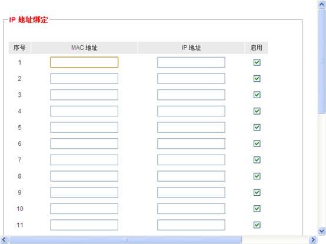
Task: Click the IP address field in row 1
Action: [x=191, y=62]
